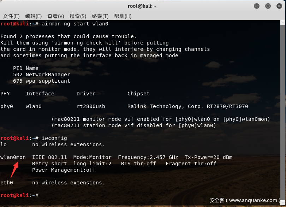
Task: Click 'Frequency:2.457 GHz' text
Action: [148, 157]
